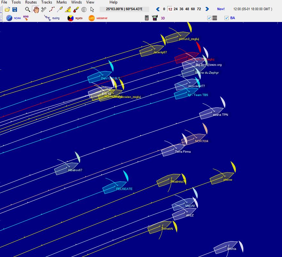282x257 pixels.
Task: Select the ruler measurement tool
Action: (44, 10)
